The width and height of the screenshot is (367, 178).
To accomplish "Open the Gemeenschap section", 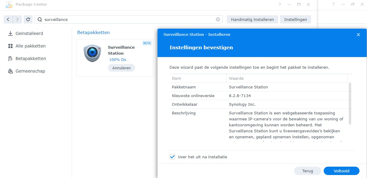I will (x=30, y=71).
